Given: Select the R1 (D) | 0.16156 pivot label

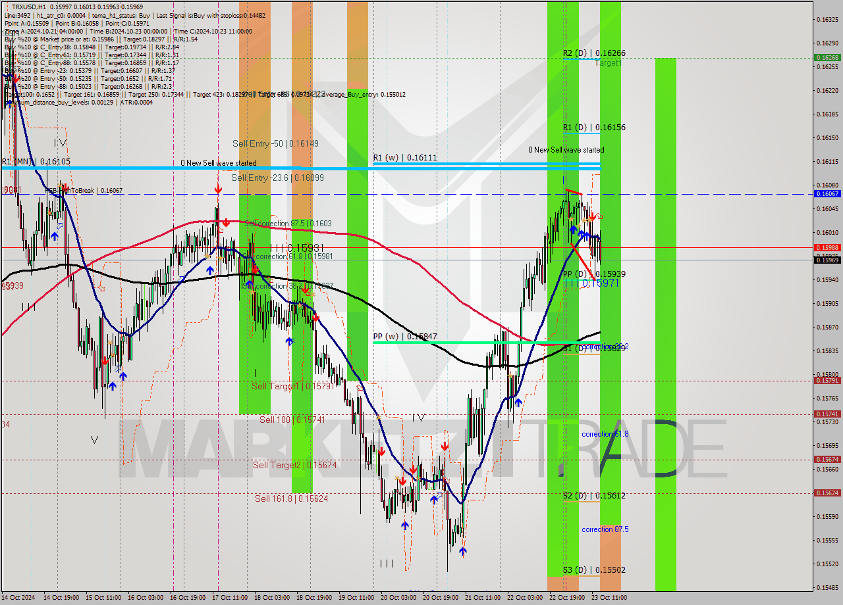Looking at the screenshot, I should (x=594, y=128).
